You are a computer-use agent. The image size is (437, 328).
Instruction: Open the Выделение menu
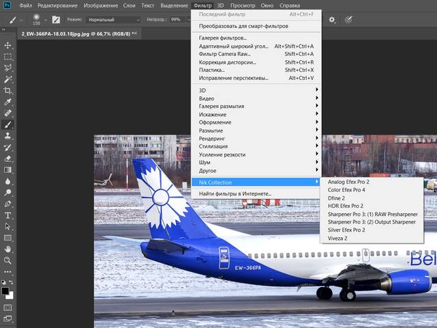point(174,5)
